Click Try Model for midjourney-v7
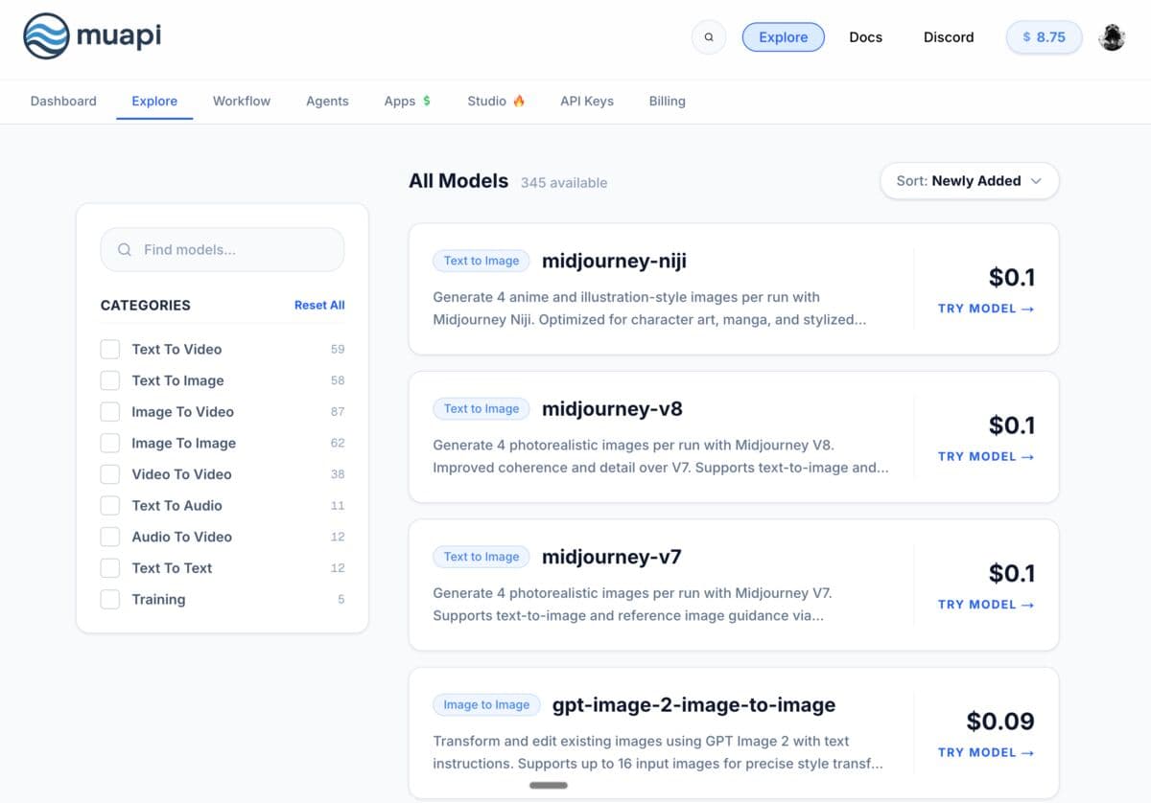The image size is (1151, 803). [986, 605]
